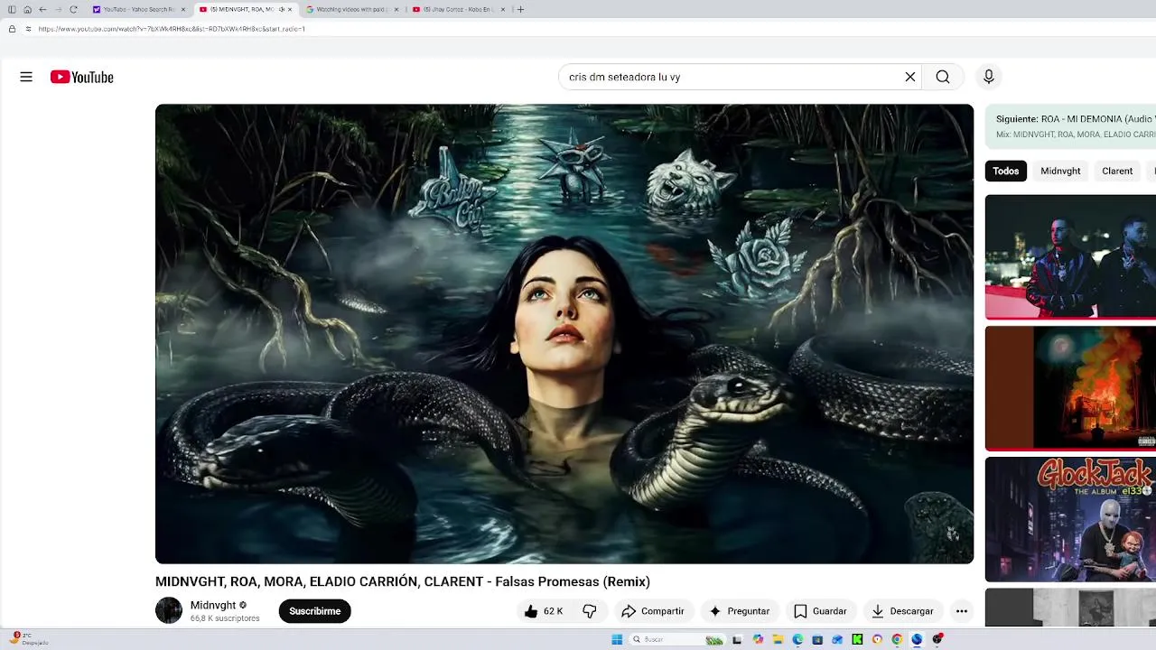
Task: Open Google Chrome from taskbar
Action: (x=897, y=639)
